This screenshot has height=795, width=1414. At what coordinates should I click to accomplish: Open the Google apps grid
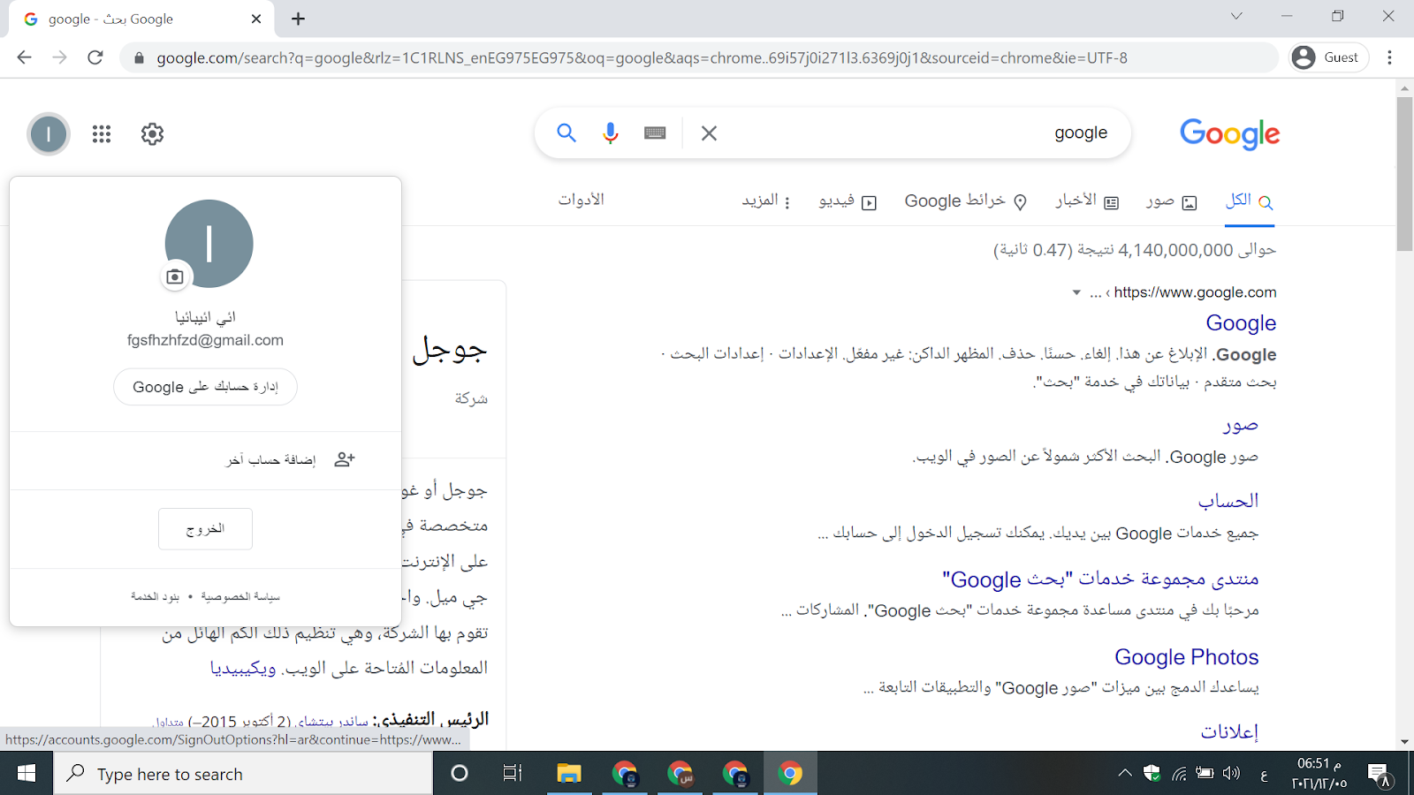[x=102, y=134]
